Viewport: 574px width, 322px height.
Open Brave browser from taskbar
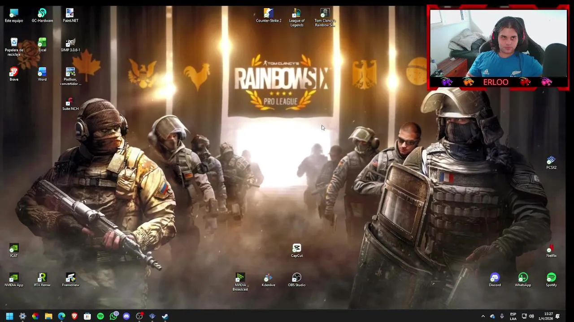click(74, 316)
